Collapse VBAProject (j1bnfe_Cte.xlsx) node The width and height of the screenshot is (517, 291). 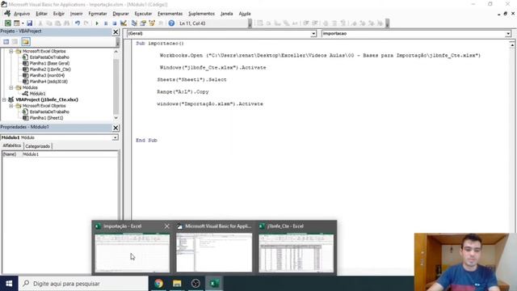pos(4,99)
